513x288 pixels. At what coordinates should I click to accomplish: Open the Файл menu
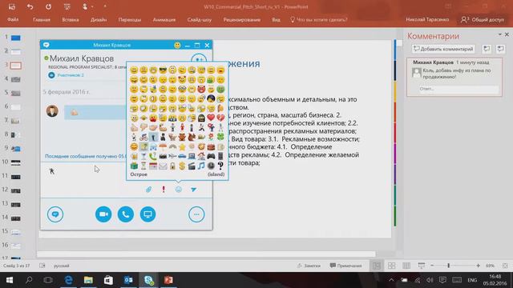click(x=13, y=19)
